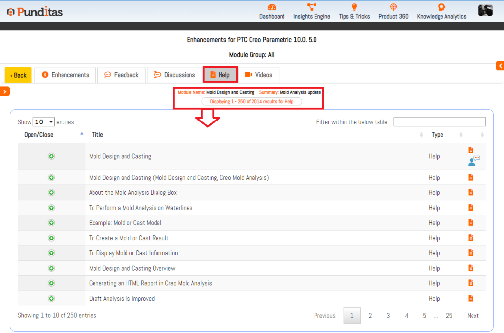Collapse the right orange side panel arrow
Viewport: 504px width, 333px height.
500,66
